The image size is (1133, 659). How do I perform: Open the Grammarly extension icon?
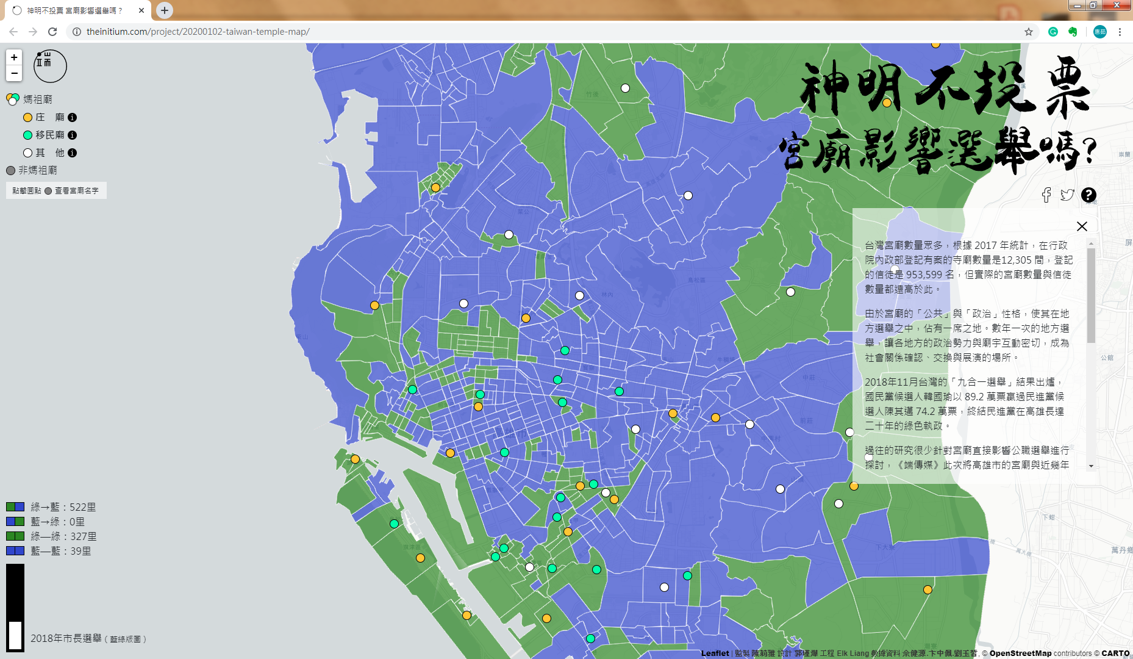[1053, 32]
